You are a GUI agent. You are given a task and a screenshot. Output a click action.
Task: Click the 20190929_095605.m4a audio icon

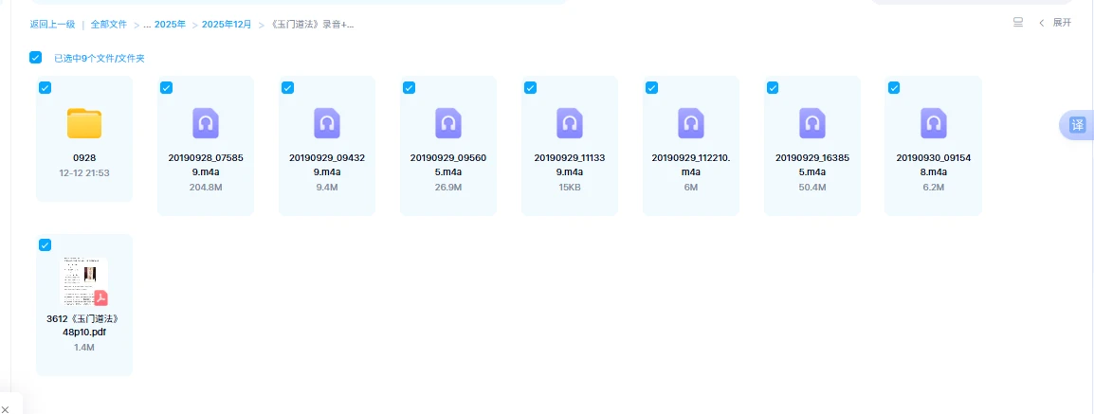(x=448, y=123)
